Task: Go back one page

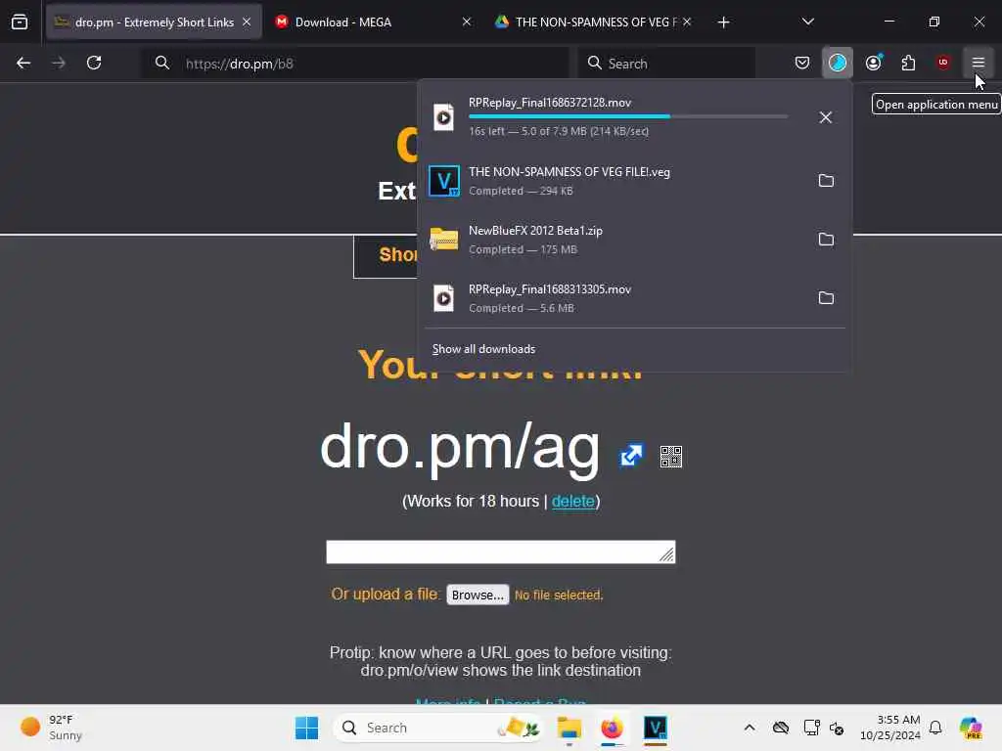Action: tap(23, 63)
